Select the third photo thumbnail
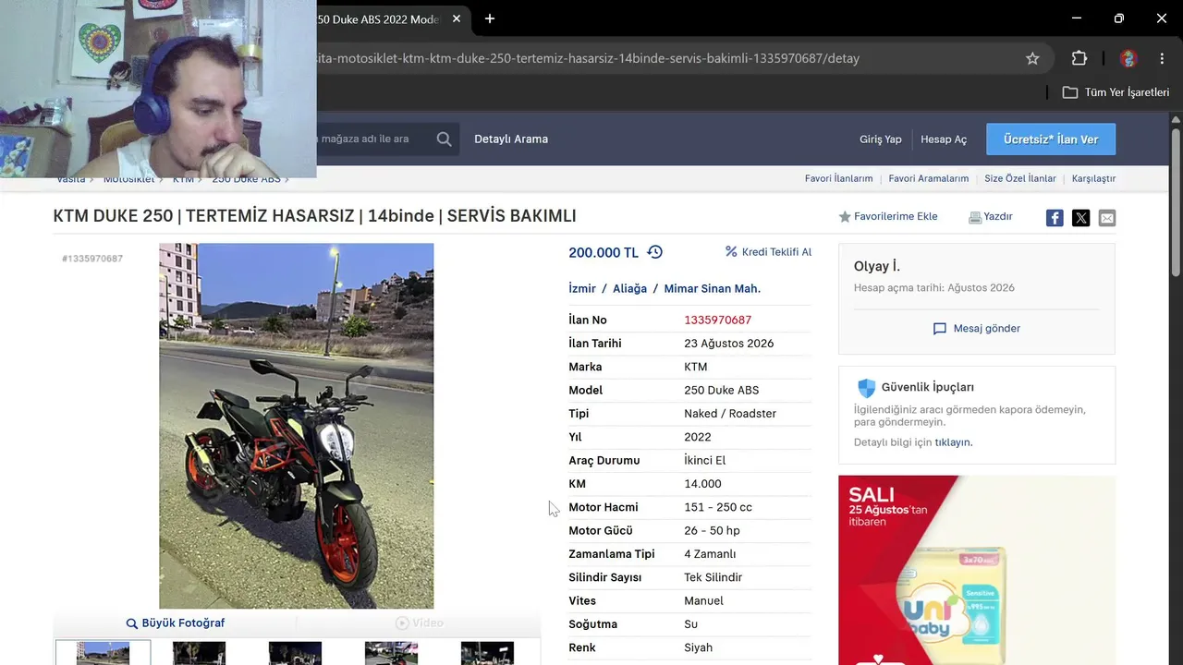The height and width of the screenshot is (665, 1183). 295,653
